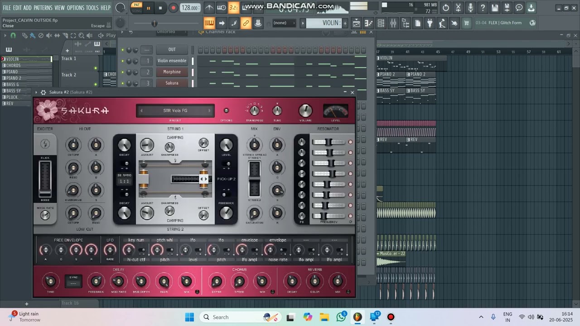Open the VIOLIN pattern selector
The width and height of the screenshot is (580, 326).
(324, 23)
